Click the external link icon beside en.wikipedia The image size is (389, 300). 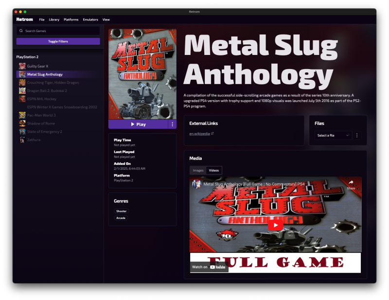click(x=212, y=134)
